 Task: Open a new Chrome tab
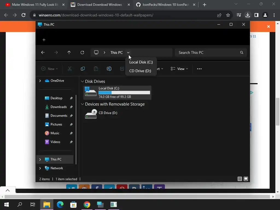click(205, 5)
